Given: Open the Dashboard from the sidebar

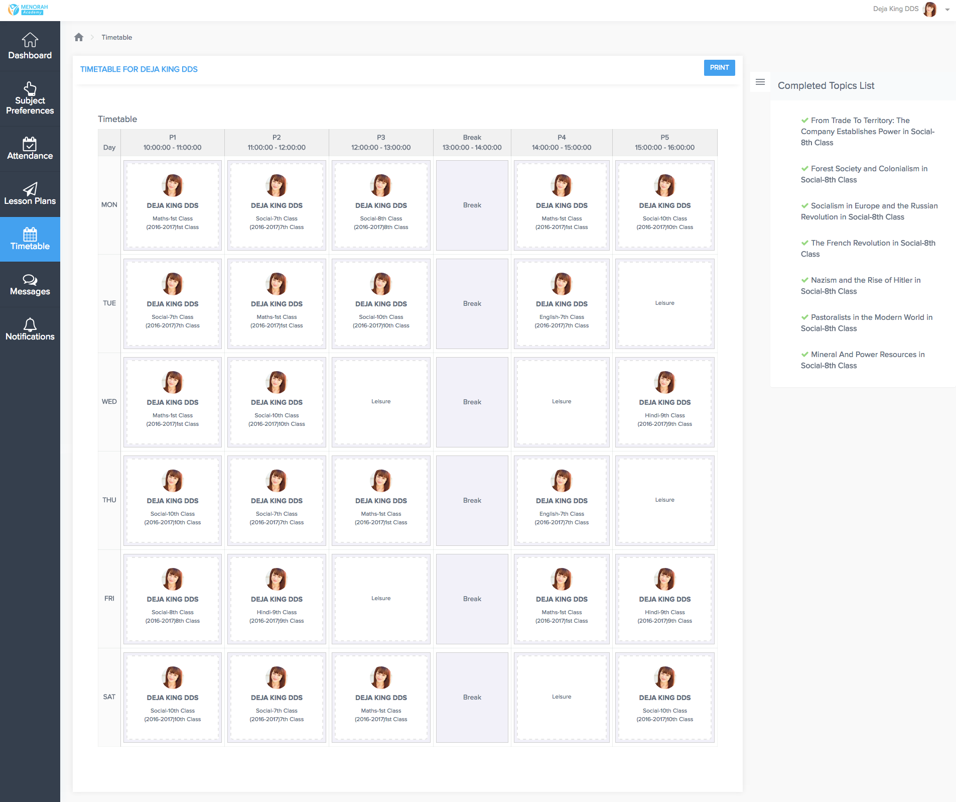Looking at the screenshot, I should (x=30, y=46).
